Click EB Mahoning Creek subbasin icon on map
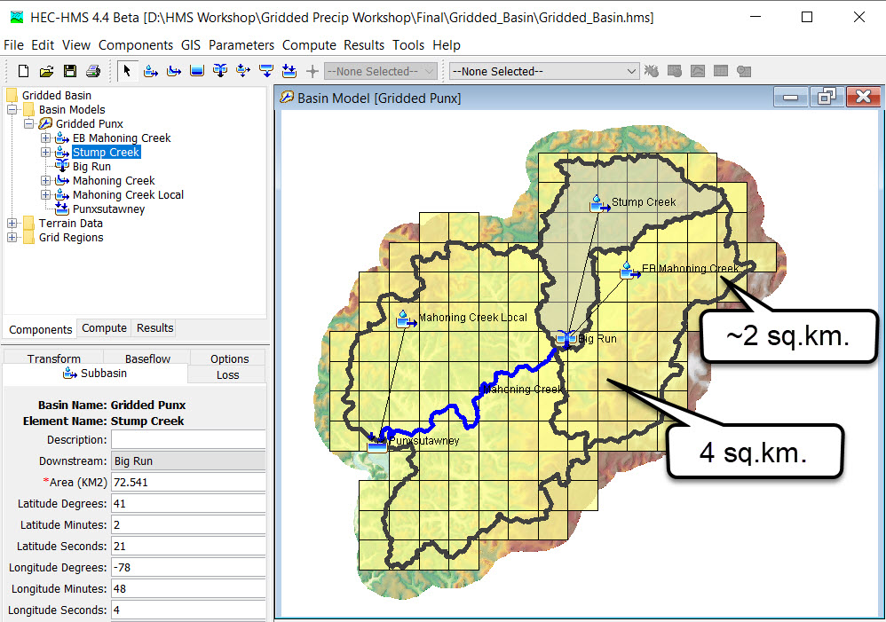Image resolution: width=886 pixels, height=622 pixels. 629,272
